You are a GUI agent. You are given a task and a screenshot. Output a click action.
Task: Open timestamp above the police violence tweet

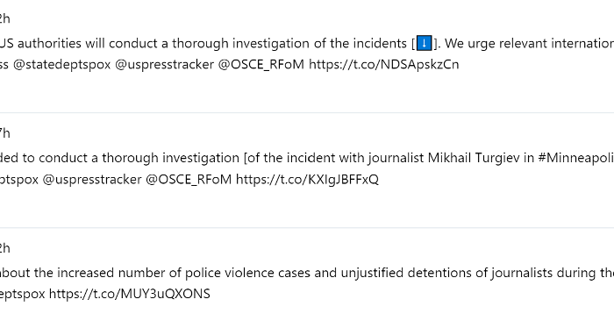tap(4, 248)
